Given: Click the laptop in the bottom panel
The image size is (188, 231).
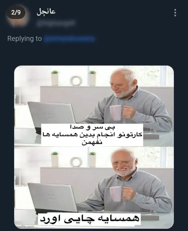Looking at the screenshot, I should coord(52,198).
